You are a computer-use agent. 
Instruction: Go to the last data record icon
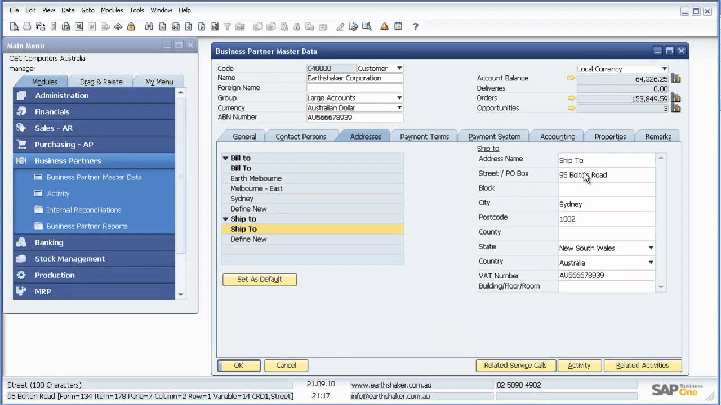tap(215, 26)
